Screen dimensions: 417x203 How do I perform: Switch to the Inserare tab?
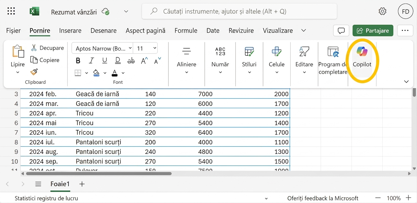pyautogui.click(x=70, y=30)
